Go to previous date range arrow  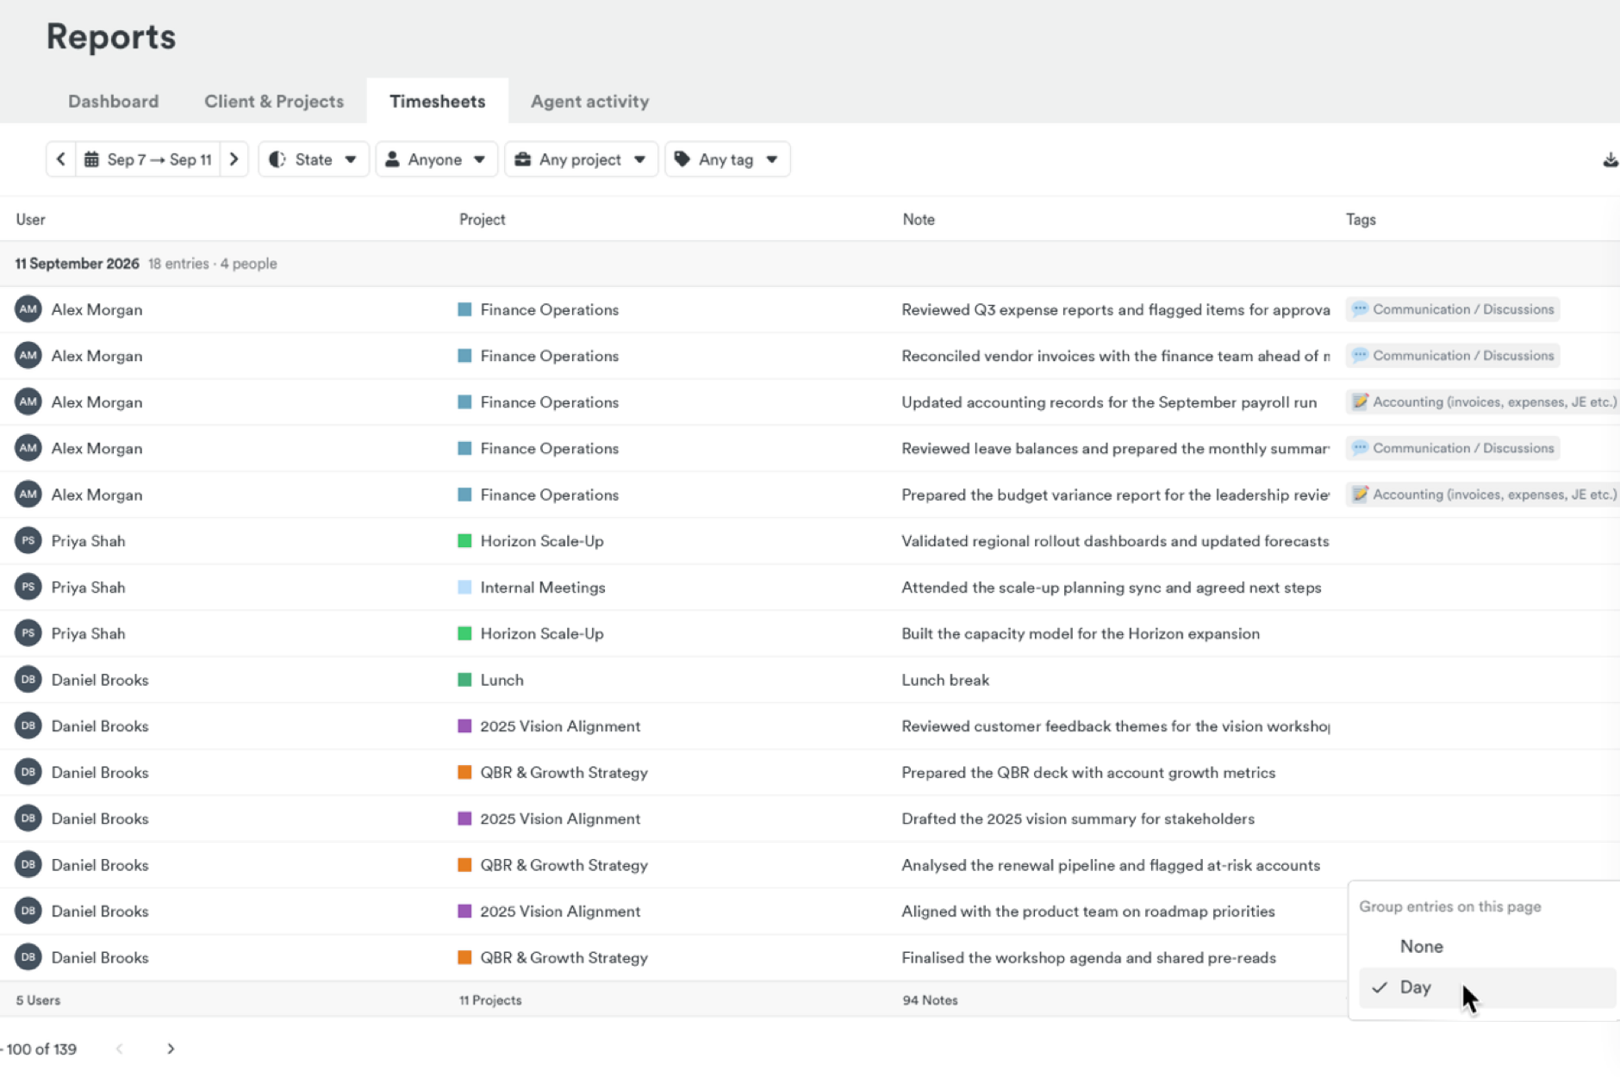coord(61,159)
